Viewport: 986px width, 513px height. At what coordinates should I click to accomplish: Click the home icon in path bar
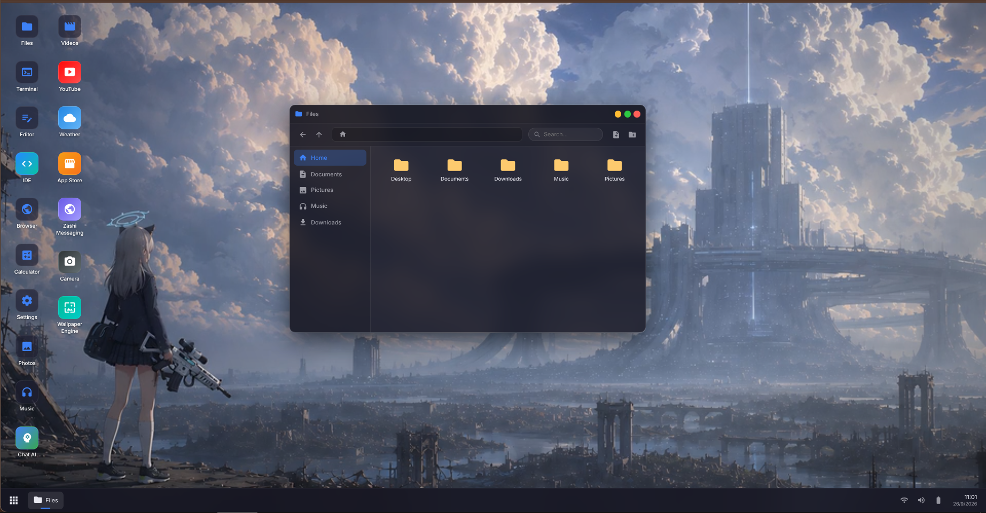(x=343, y=134)
